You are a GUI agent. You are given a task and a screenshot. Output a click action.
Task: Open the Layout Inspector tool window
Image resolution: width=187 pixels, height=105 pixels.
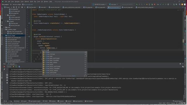[x=178, y=101]
